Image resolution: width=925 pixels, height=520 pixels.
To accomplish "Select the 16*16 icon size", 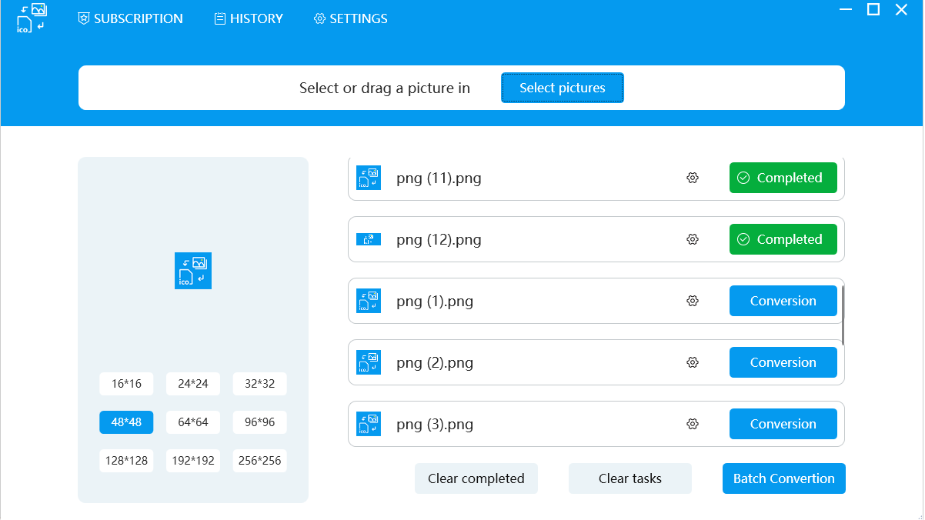I will pyautogui.click(x=126, y=384).
